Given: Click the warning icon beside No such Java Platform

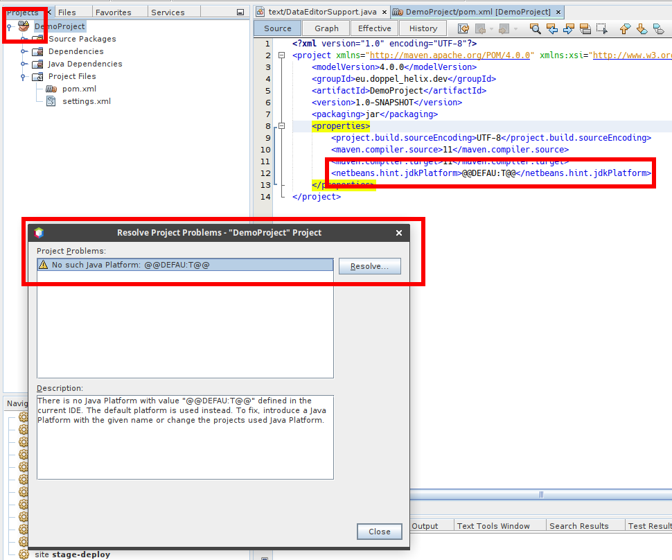Looking at the screenshot, I should [43, 265].
